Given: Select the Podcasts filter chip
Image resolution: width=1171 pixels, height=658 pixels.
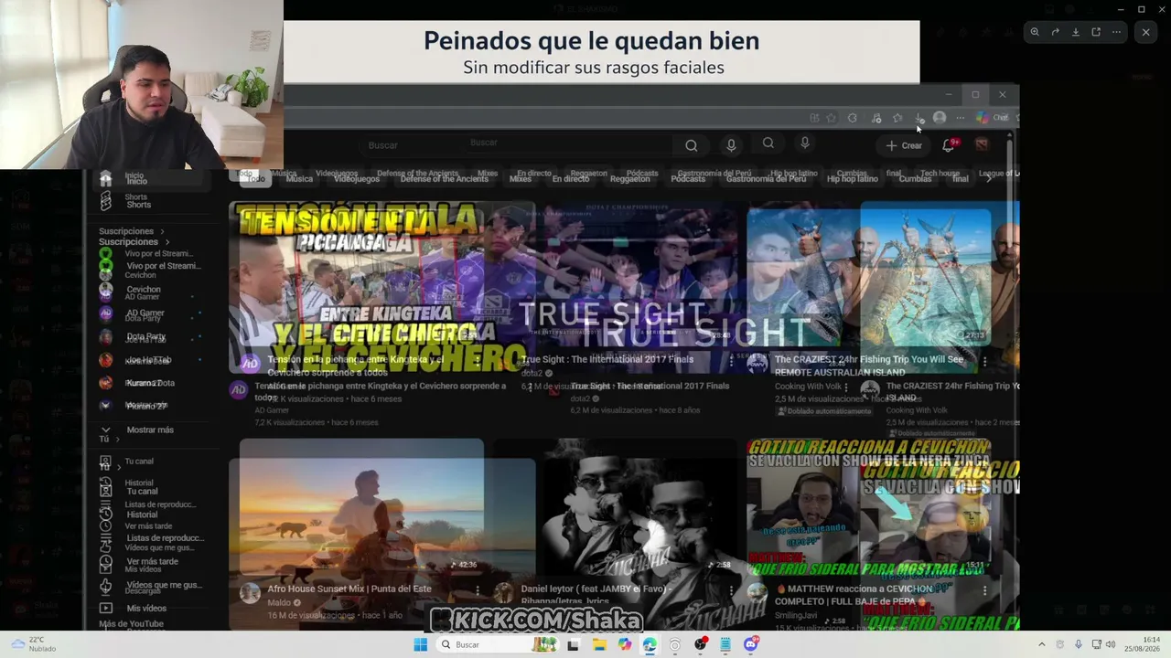Looking at the screenshot, I should point(688,178).
